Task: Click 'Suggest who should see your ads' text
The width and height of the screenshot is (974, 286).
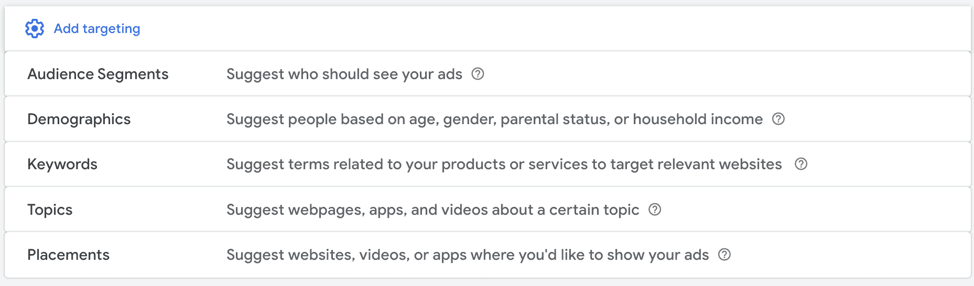Action: pos(344,74)
